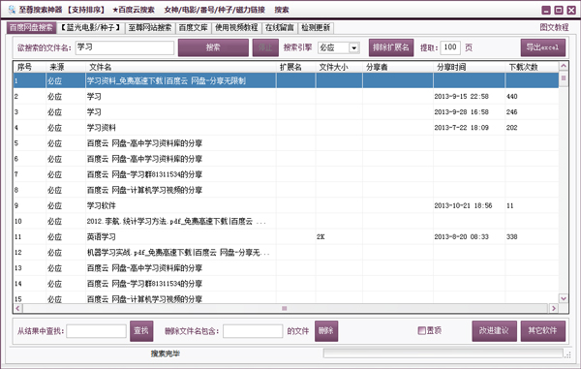
Task: Open the 搜索引擎 dropdown arrow
Action: click(x=353, y=47)
